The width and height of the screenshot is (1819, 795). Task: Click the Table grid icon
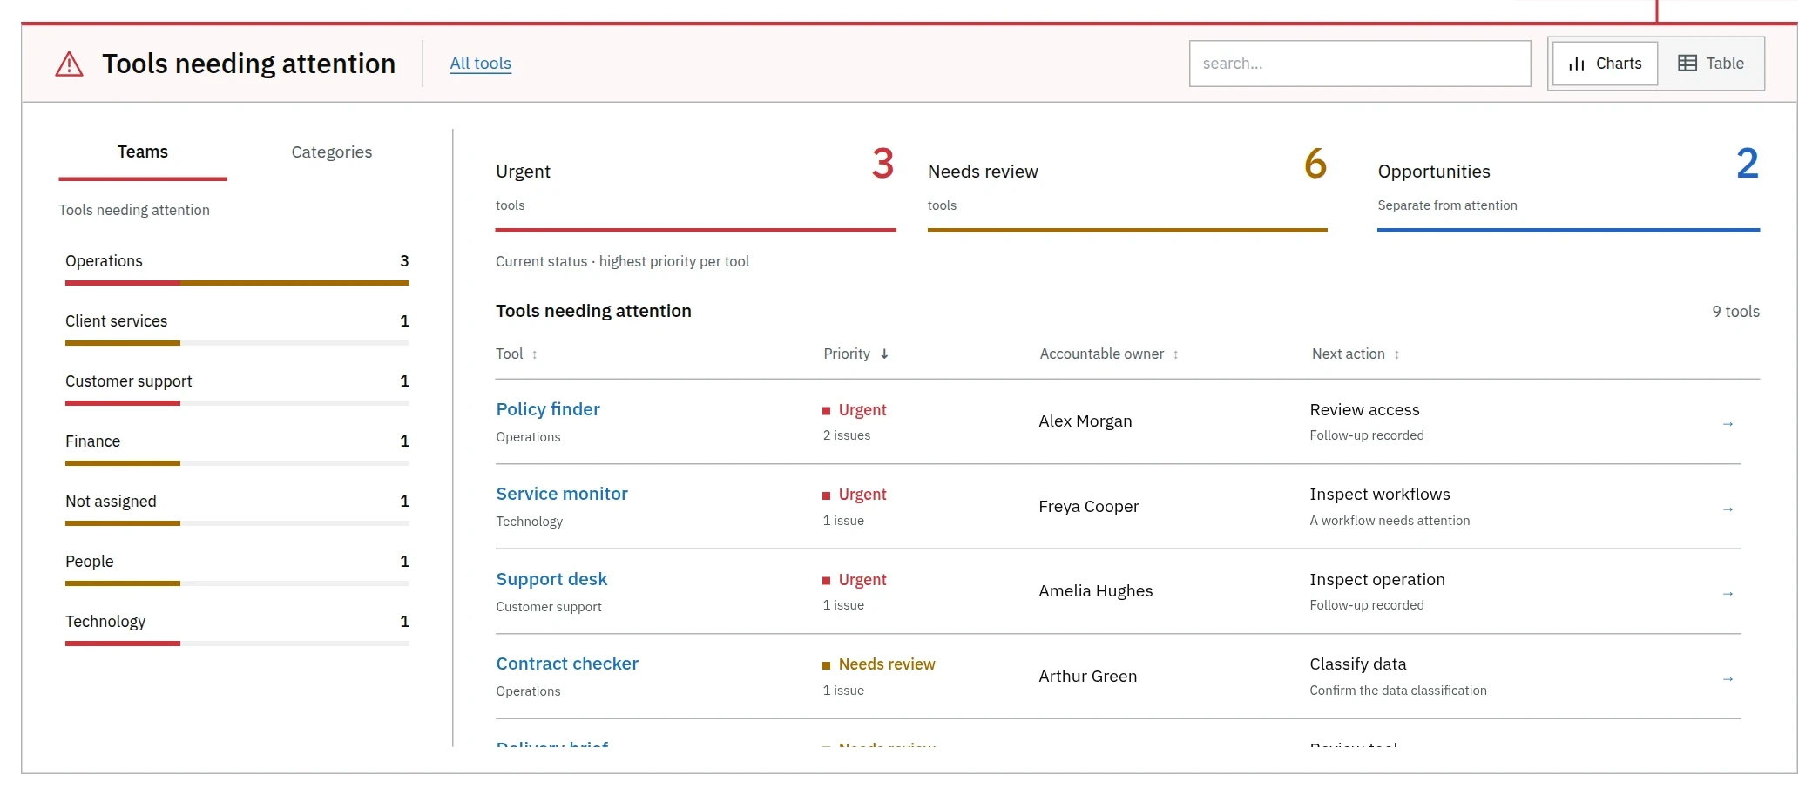(x=1687, y=64)
